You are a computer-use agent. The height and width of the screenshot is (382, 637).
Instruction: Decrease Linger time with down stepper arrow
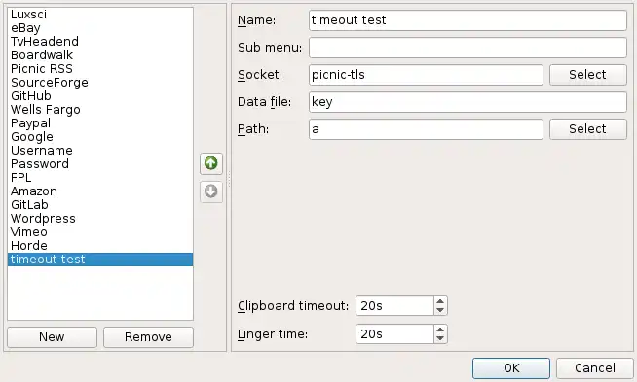coord(440,338)
